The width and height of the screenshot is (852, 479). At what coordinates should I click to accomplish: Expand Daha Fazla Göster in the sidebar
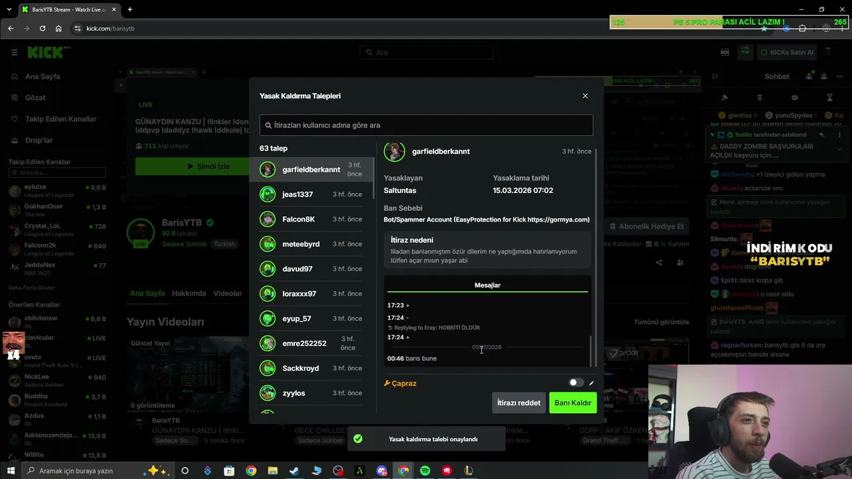[31, 287]
